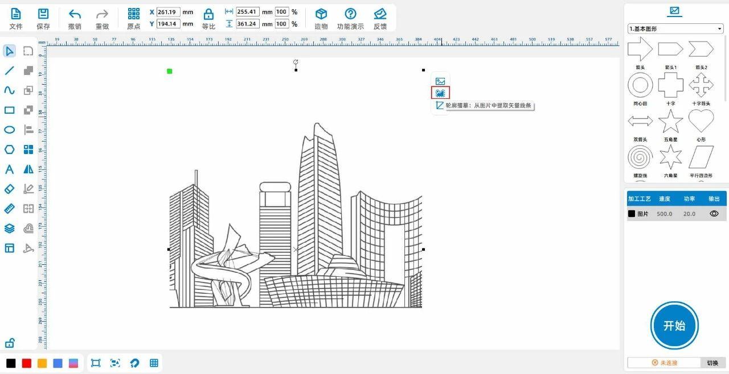Viewport: 729px width, 374px height.
Task: Click the 切换 switch button
Action: tap(712, 363)
